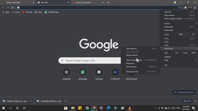Open Task View on the taskbar
The height and width of the screenshot is (111, 198).
24,108
